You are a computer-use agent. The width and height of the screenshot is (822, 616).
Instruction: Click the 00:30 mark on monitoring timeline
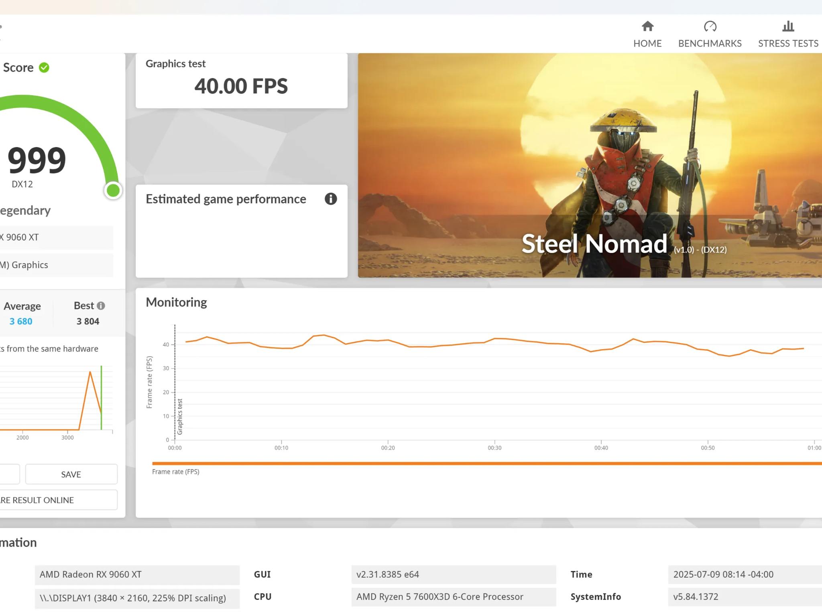(494, 448)
